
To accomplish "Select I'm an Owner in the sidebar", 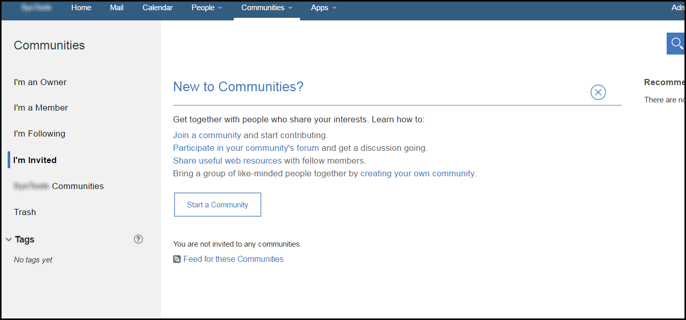I will click(40, 82).
